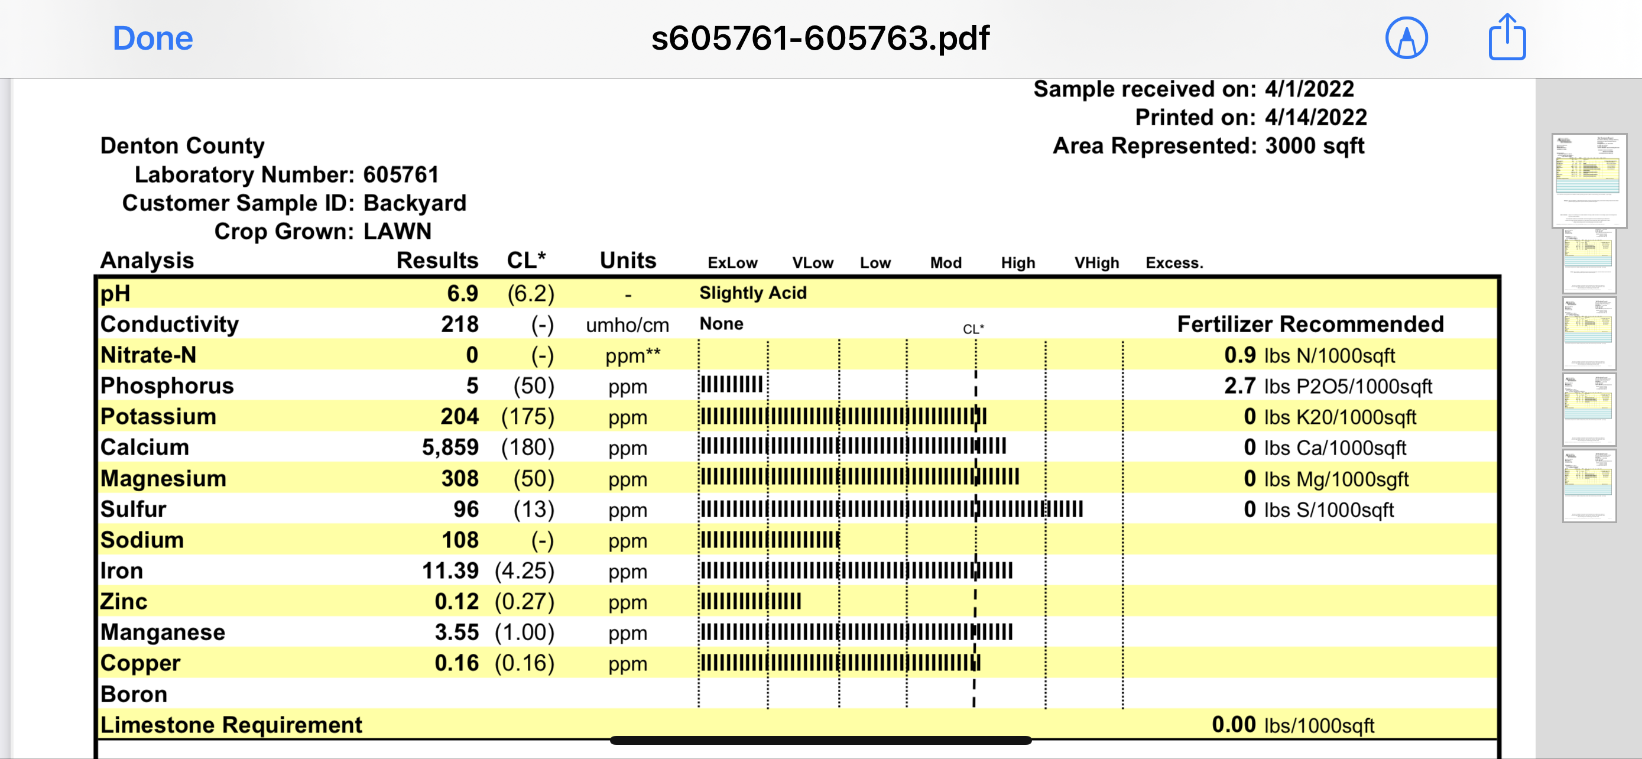
Task: Click the Excess. scale label
Action: point(1174,263)
